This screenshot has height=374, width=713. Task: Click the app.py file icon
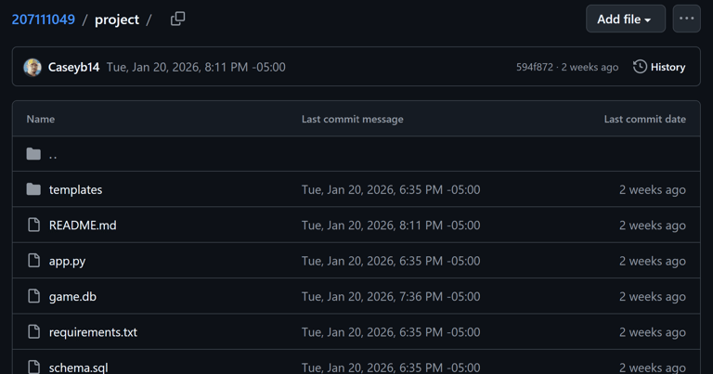(33, 261)
